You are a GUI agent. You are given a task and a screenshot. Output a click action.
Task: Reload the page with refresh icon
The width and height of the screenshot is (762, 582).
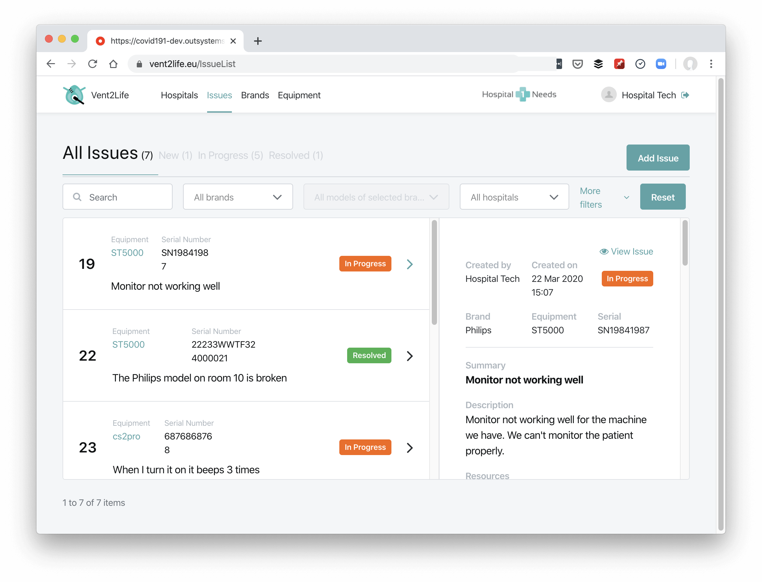pyautogui.click(x=92, y=64)
